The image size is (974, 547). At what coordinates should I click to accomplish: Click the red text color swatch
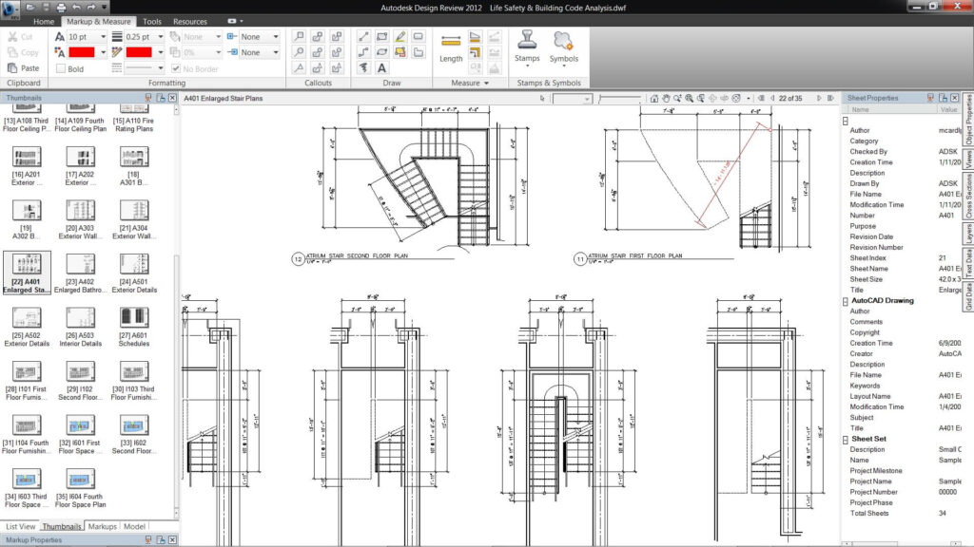[81, 52]
